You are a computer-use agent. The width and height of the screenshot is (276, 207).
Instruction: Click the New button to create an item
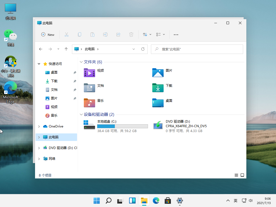[x=48, y=34]
